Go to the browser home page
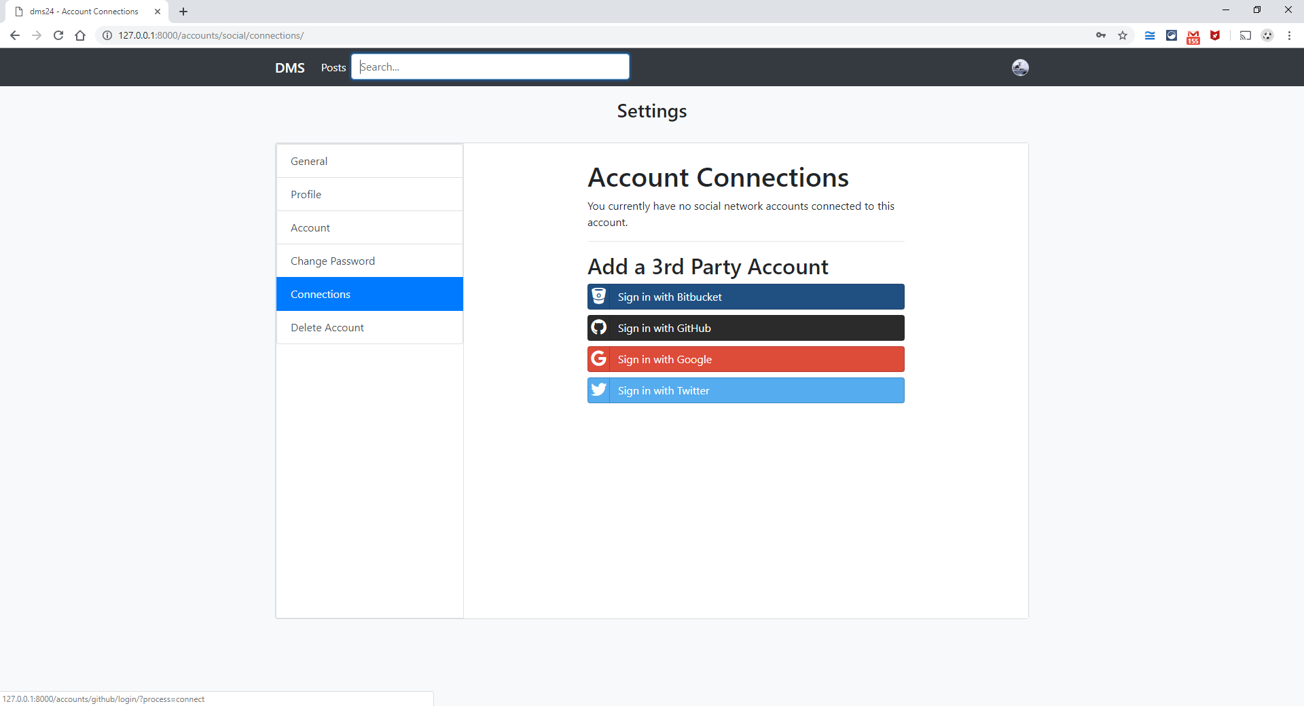This screenshot has width=1304, height=706. (x=80, y=35)
